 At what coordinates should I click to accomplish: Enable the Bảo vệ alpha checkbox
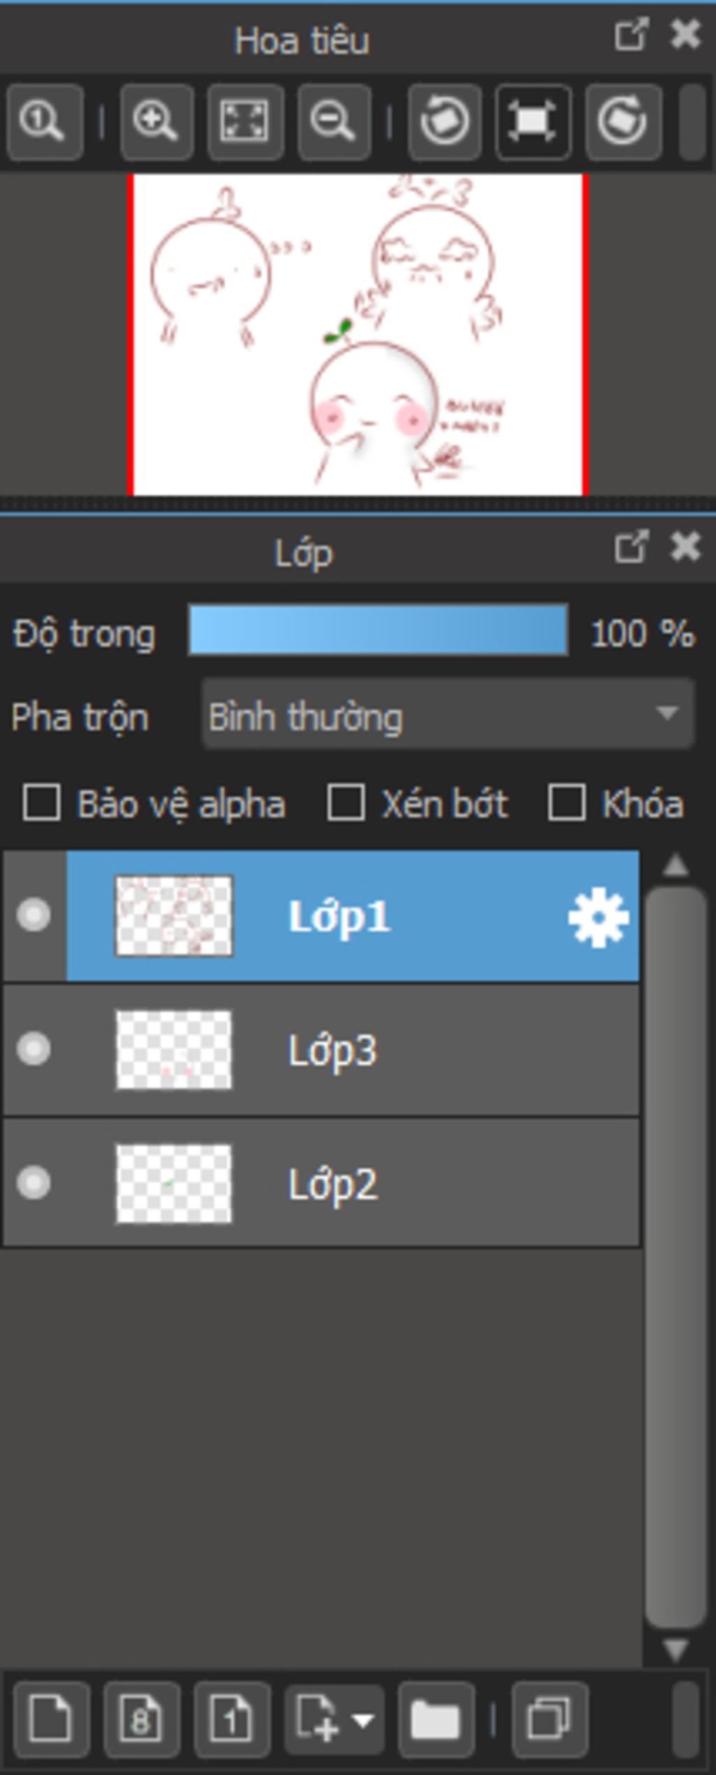41,802
